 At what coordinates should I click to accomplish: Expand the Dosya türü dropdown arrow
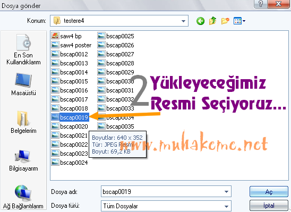coord(226,206)
